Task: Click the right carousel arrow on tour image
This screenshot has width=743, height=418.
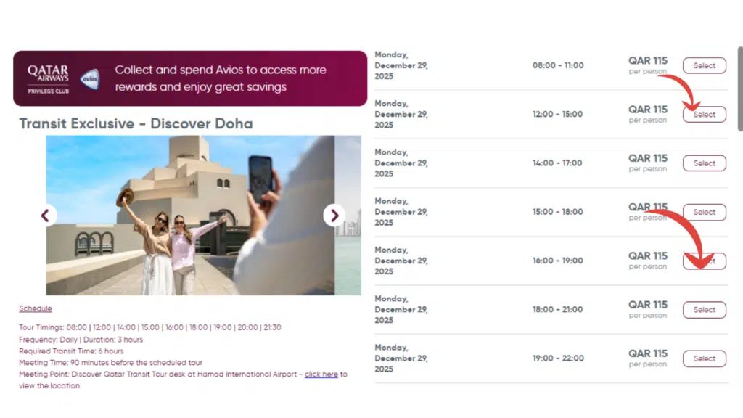Action: pos(334,216)
